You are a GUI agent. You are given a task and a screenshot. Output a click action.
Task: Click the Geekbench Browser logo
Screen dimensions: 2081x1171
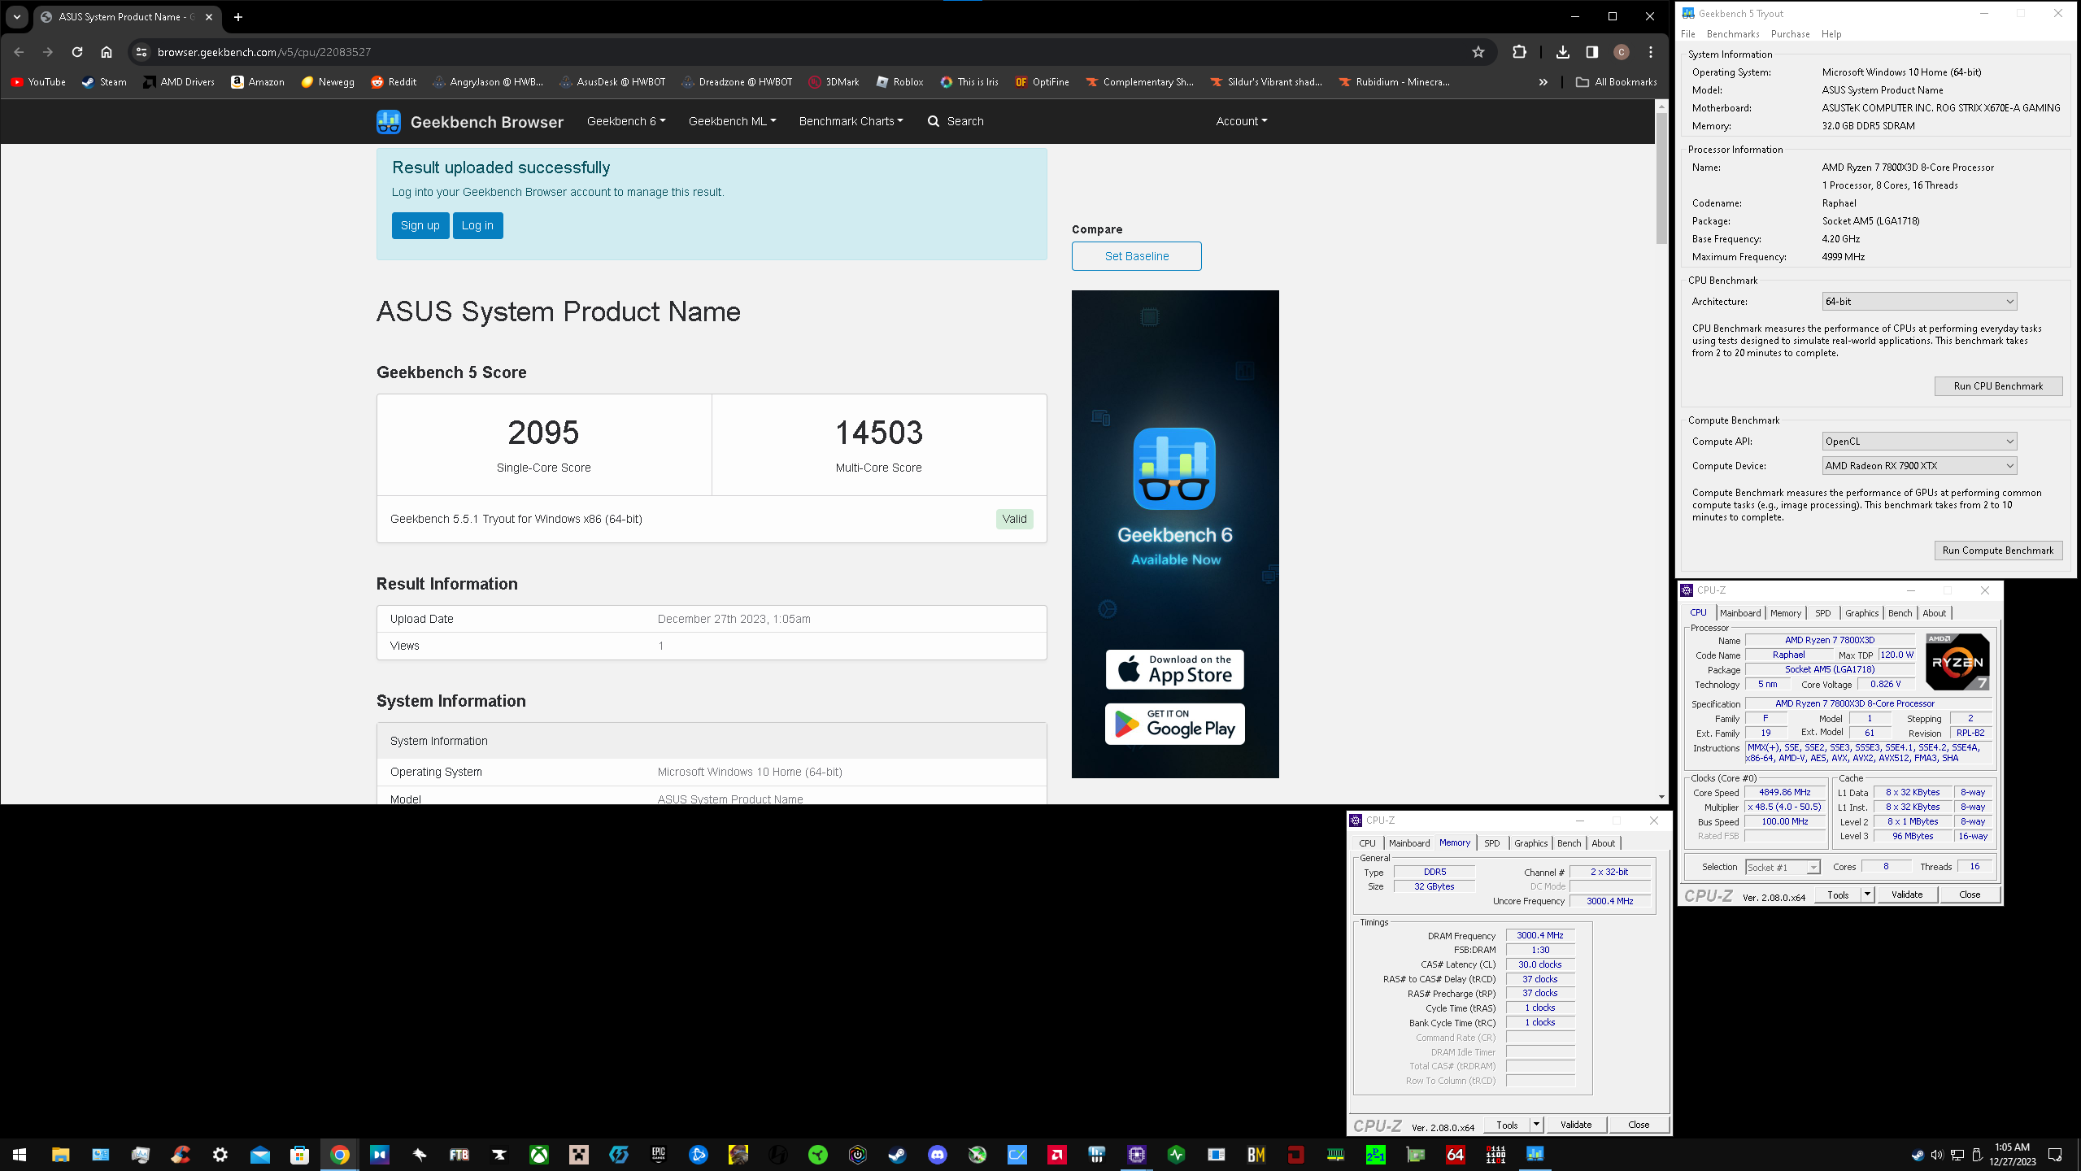[x=470, y=122]
